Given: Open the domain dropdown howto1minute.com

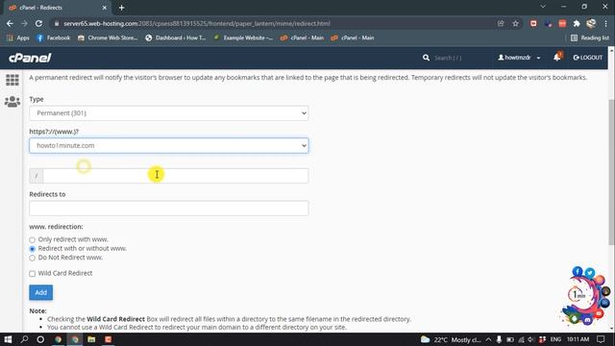Looking at the screenshot, I should coord(169,145).
